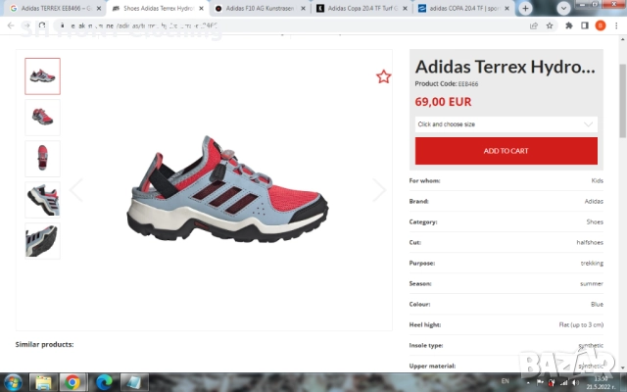Image resolution: width=627 pixels, height=392 pixels.
Task: Select the fourth close-up shoe thumbnail
Action: click(42, 200)
